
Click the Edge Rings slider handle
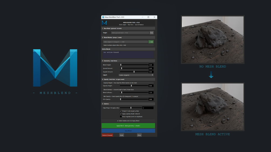tap(131, 108)
